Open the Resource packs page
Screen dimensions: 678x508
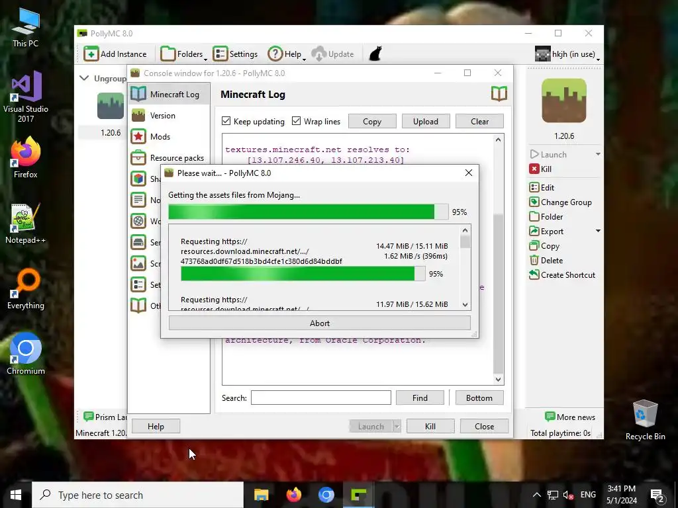click(x=169, y=157)
